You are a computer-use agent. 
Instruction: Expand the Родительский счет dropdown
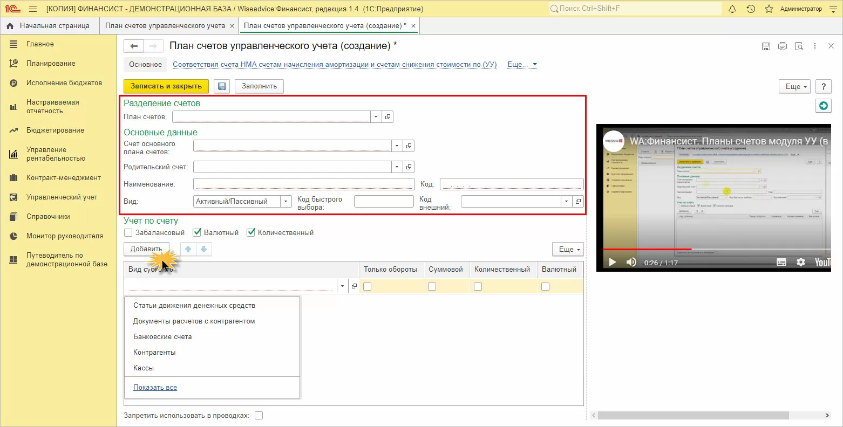[397, 167]
